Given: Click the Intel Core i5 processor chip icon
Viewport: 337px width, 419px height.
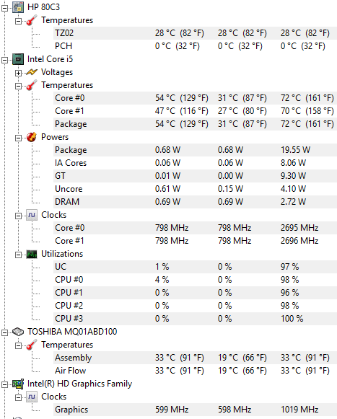Looking at the screenshot, I should pyautogui.click(x=18, y=59).
